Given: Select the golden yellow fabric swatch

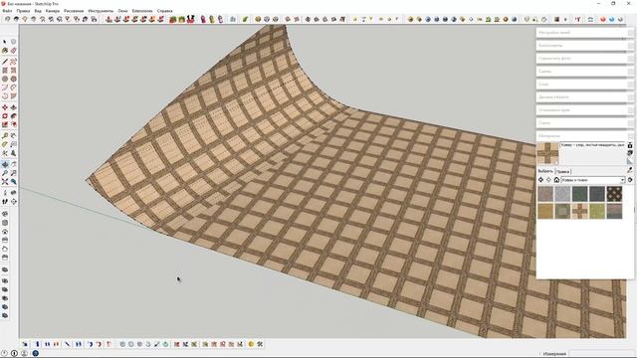Looking at the screenshot, I should 545,211.
